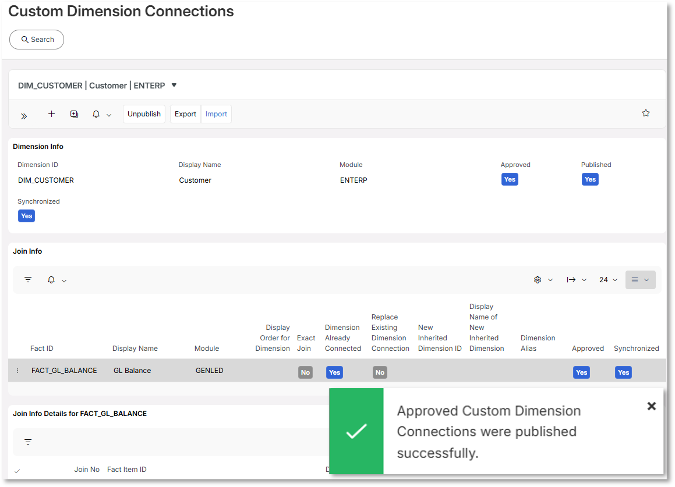Expand the arrow beside the settings gear
675x487 pixels.
(x=550, y=280)
